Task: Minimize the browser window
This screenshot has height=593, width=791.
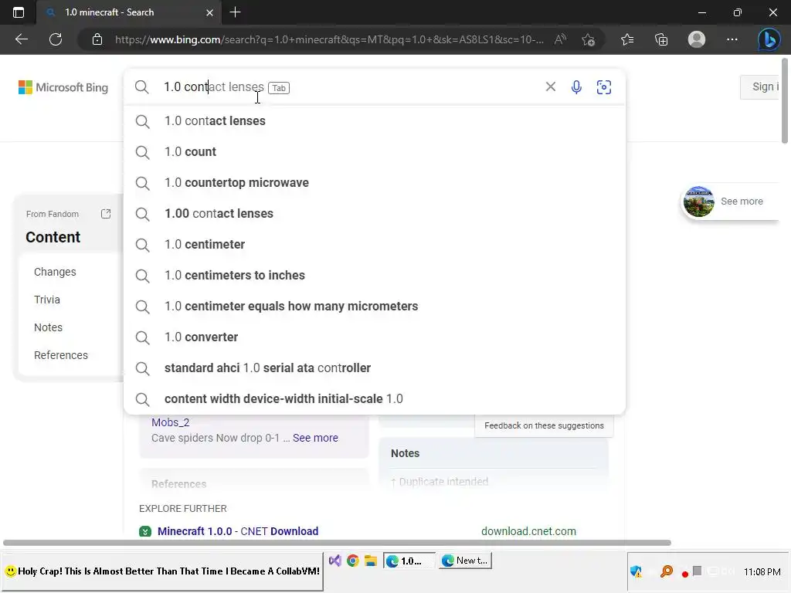Action: (701, 12)
